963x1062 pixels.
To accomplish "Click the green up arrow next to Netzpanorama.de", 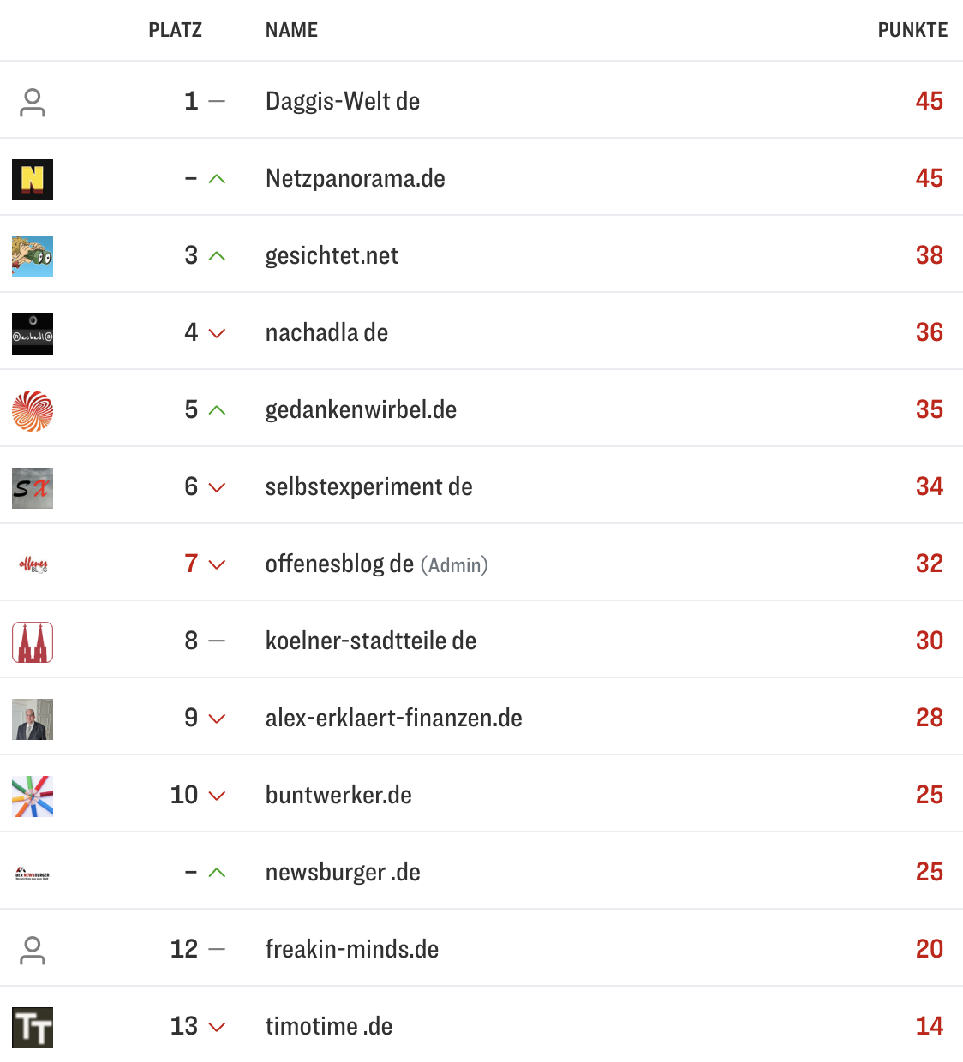I will click(217, 180).
